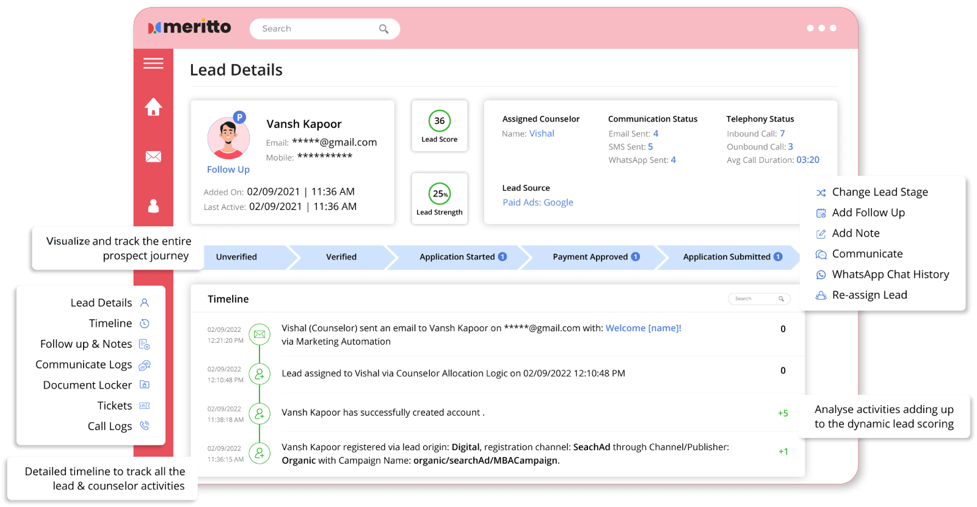Click the Timeline search field

click(754, 299)
